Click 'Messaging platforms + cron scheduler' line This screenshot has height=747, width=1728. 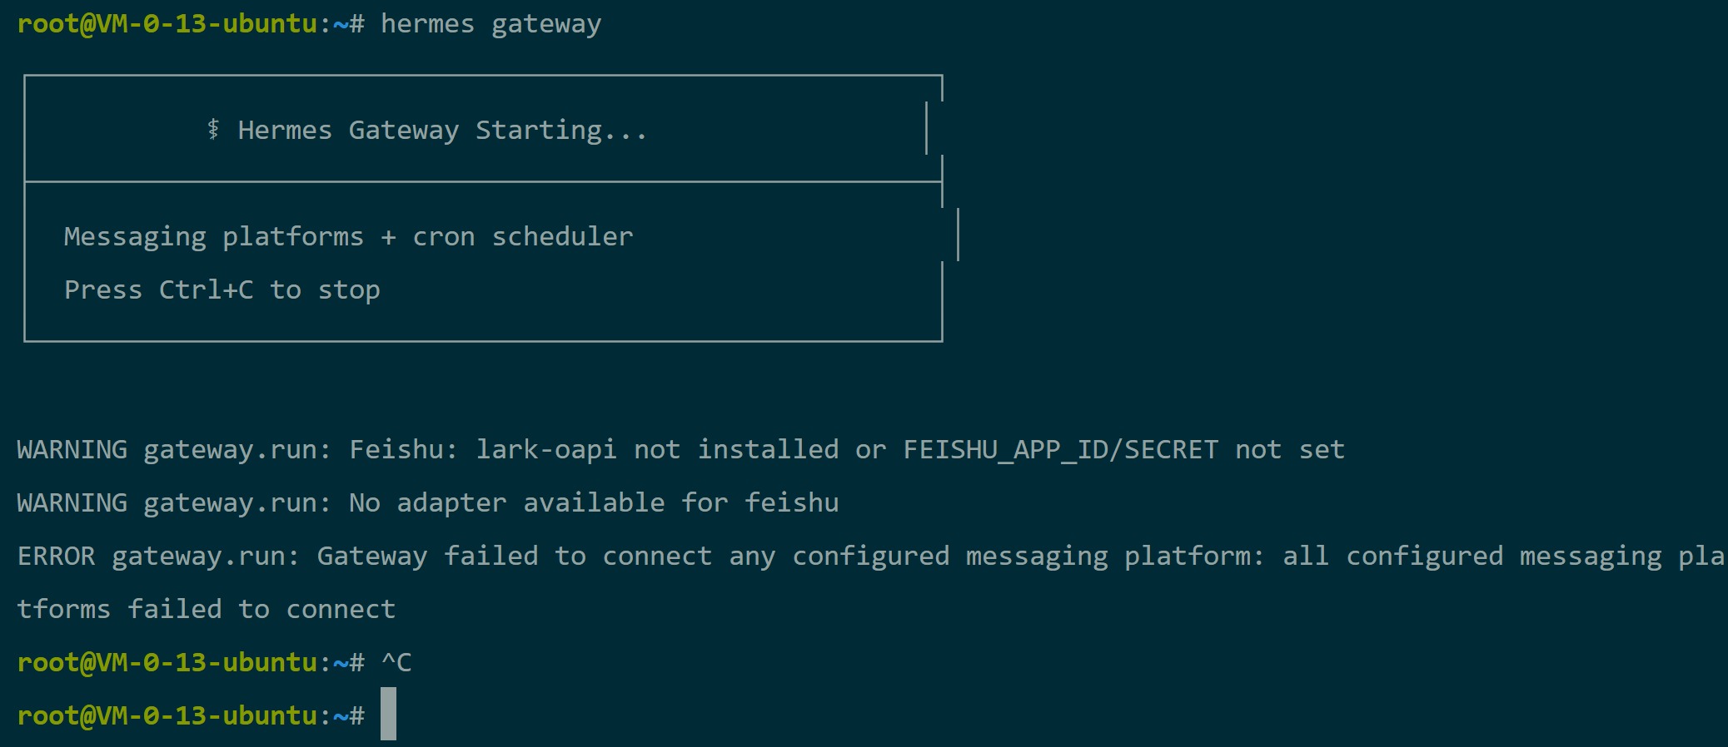click(x=349, y=237)
